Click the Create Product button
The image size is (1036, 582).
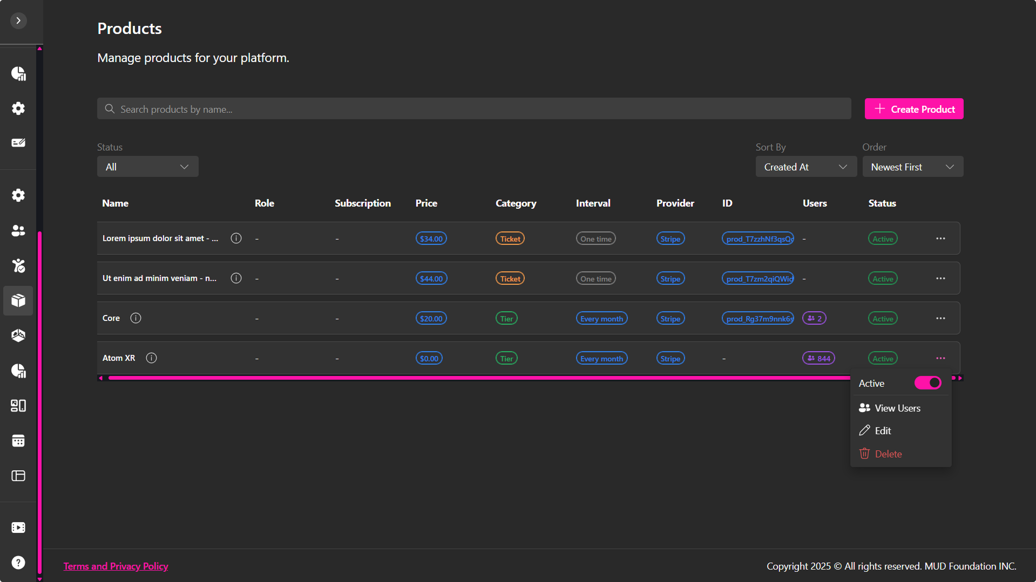click(x=913, y=109)
